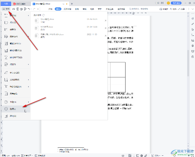Click the 未同步 cloud sync button
195x157 pixels.
(164, 9)
